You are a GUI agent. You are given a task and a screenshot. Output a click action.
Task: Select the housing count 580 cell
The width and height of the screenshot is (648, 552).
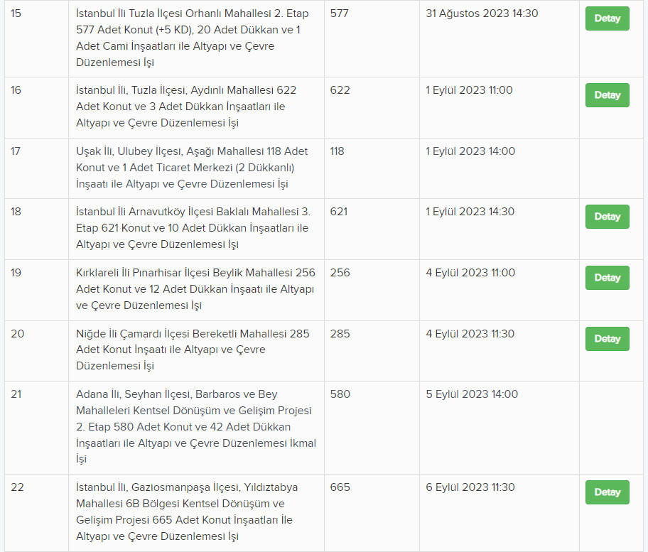coord(340,394)
